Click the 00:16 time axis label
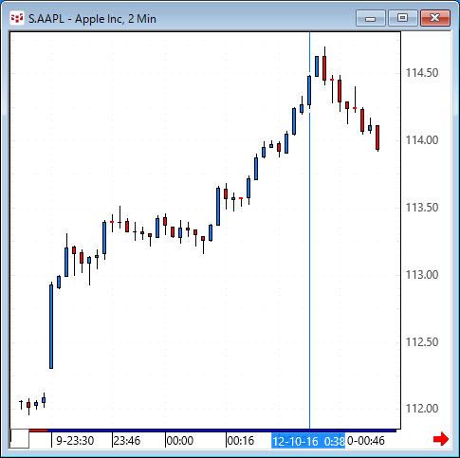This screenshot has width=460, height=458. tap(241, 441)
